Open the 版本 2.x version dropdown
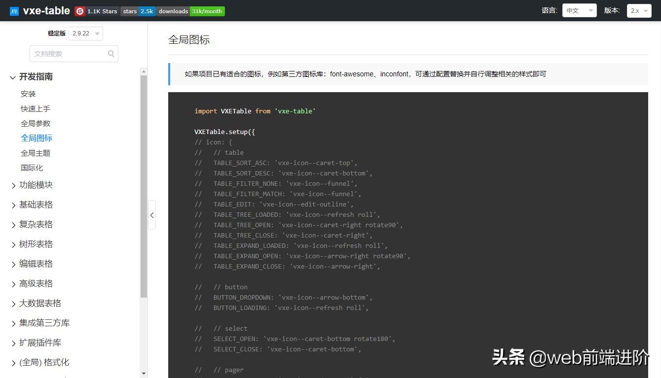661x378 pixels. pyautogui.click(x=639, y=10)
